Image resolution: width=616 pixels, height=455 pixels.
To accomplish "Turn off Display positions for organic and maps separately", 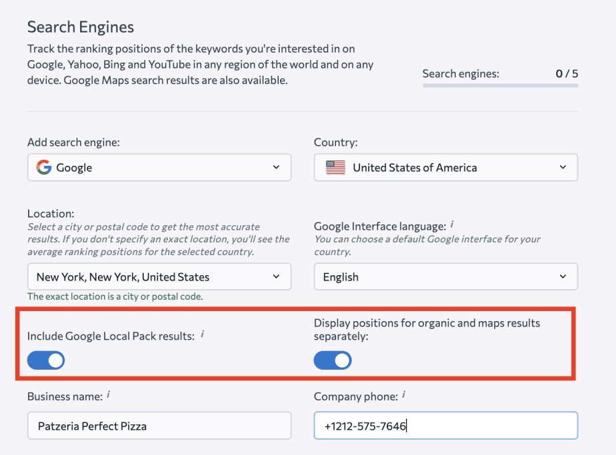I will [332, 360].
